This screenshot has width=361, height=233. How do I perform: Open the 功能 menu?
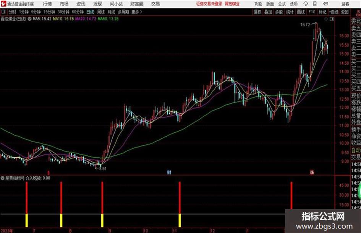point(258,4)
